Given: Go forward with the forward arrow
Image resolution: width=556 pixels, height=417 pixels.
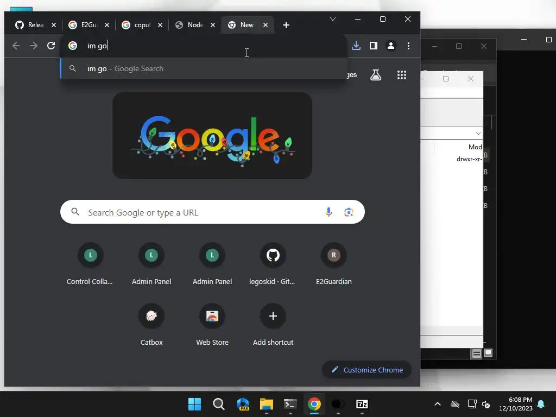Looking at the screenshot, I should click(34, 46).
